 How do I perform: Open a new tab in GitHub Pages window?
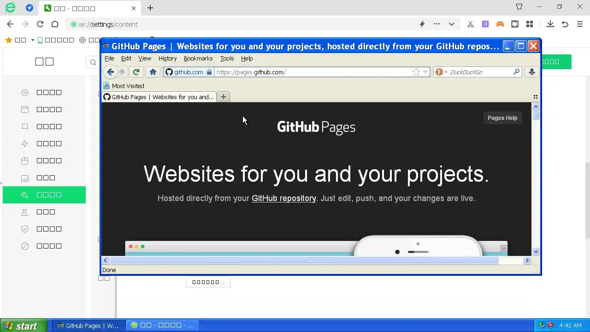tap(224, 97)
